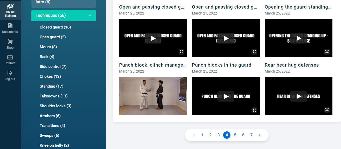Expand fullscreen on Rear bear hug defenses video
The height and width of the screenshot is (149, 341).
(327, 110)
